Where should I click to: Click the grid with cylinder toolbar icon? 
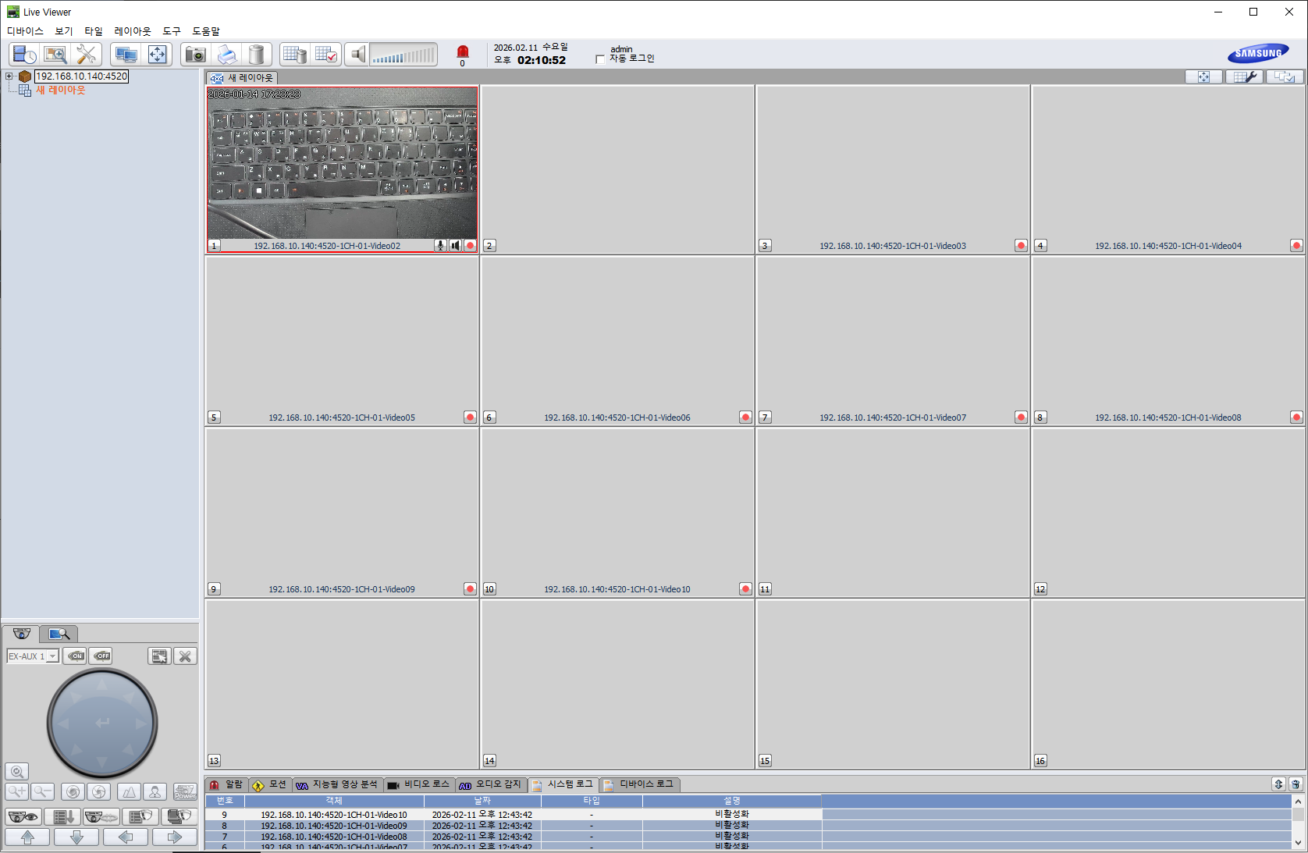(x=294, y=55)
